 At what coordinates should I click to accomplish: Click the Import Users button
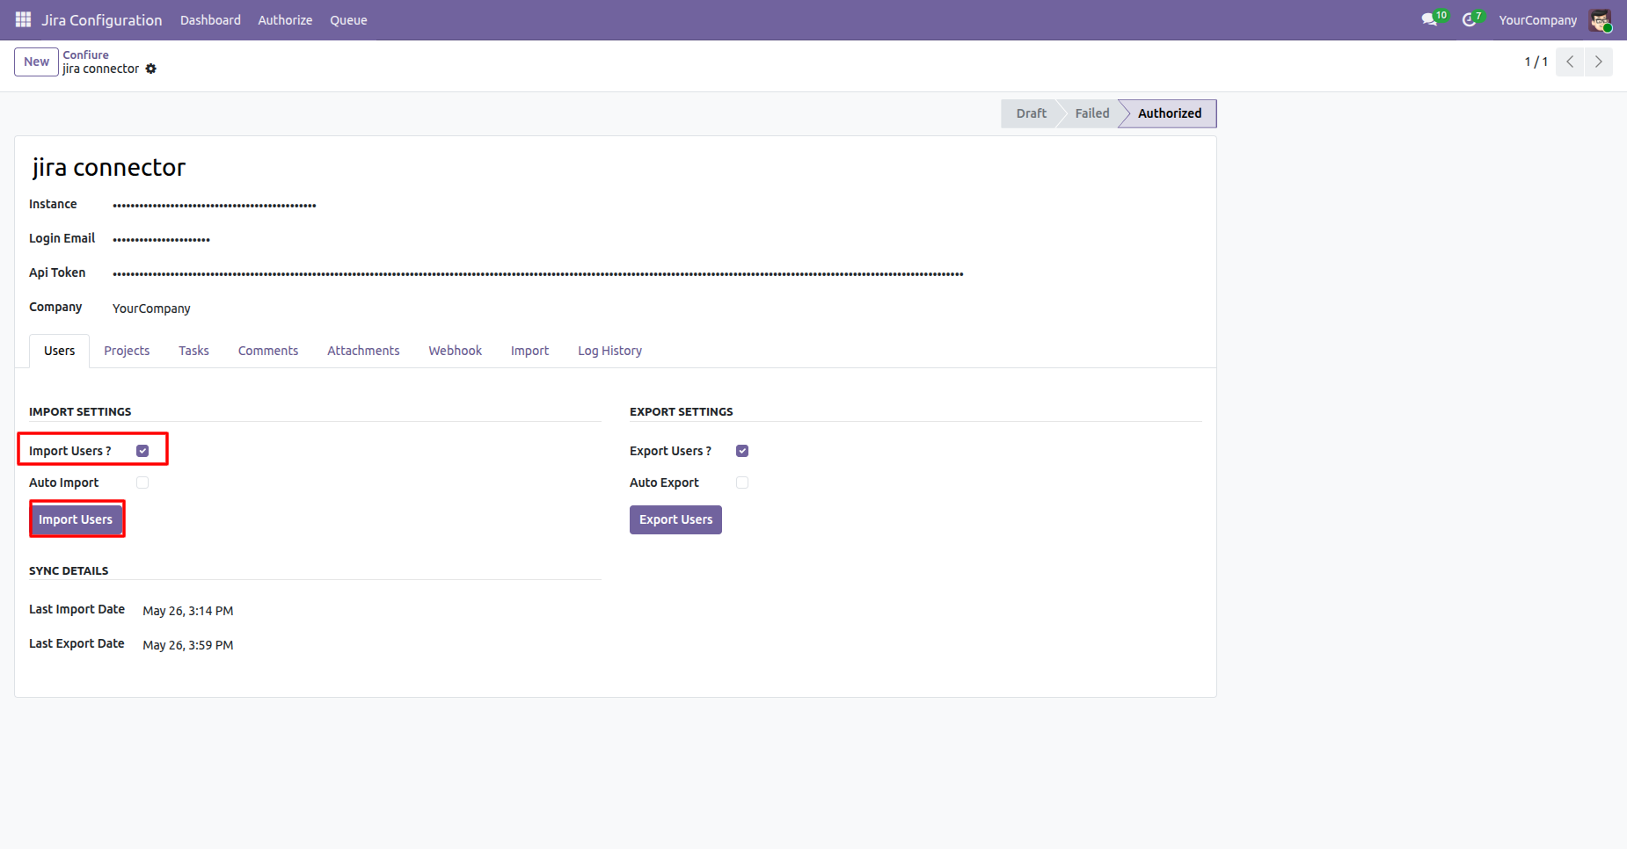point(76,519)
